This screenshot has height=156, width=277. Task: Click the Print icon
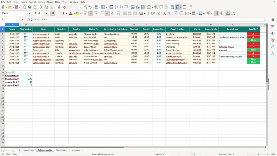[x=30, y=7]
